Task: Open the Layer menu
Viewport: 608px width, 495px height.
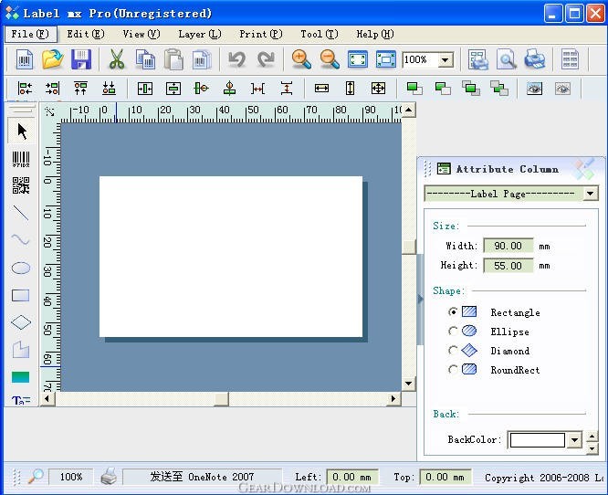Action: click(x=200, y=34)
